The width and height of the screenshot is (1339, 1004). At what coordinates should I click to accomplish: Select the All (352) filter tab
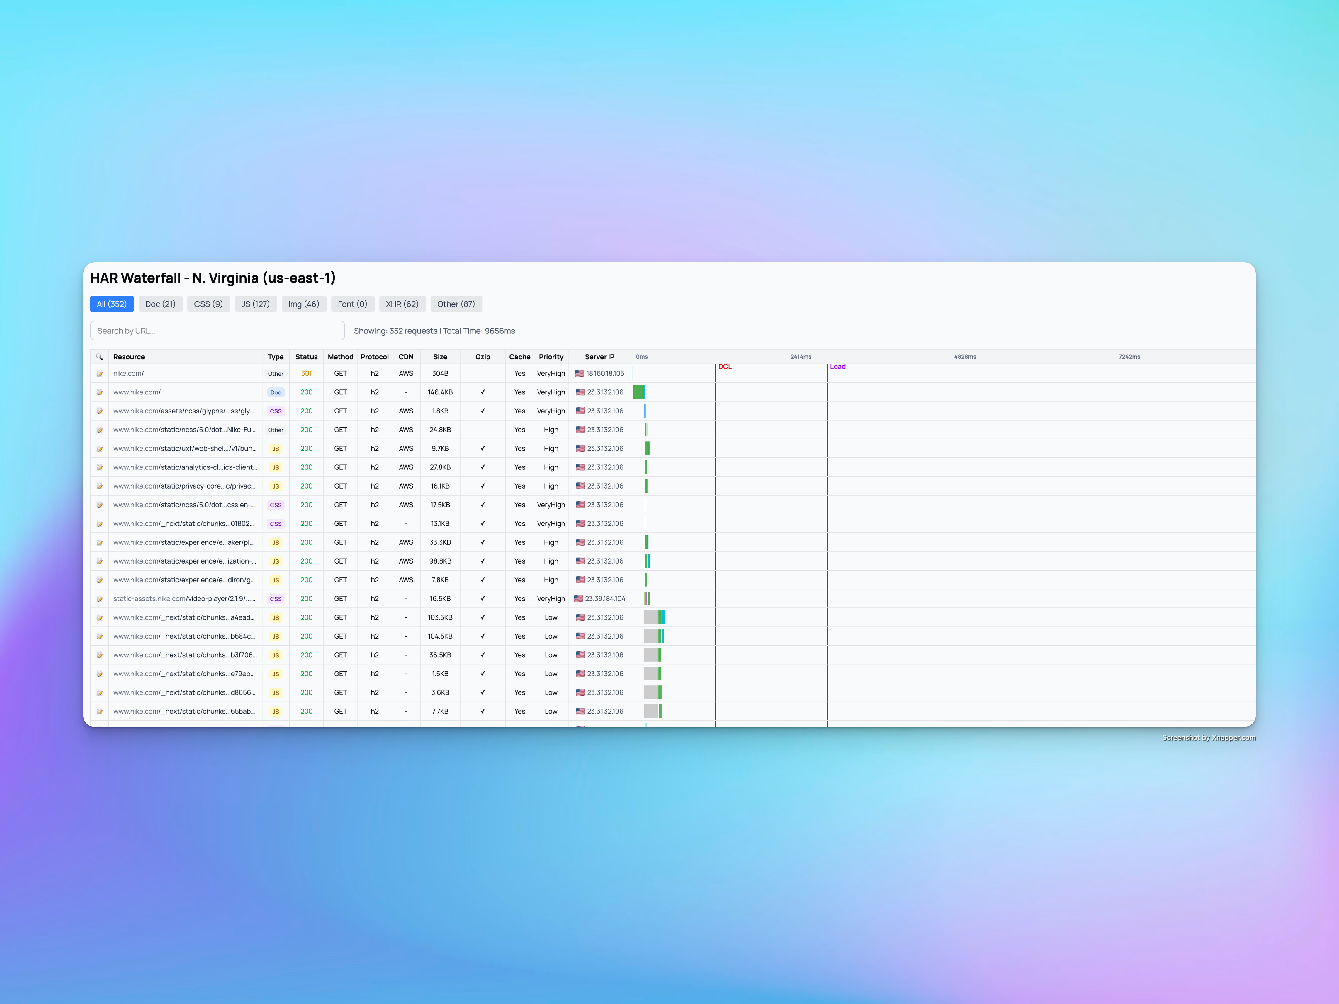pos(112,304)
